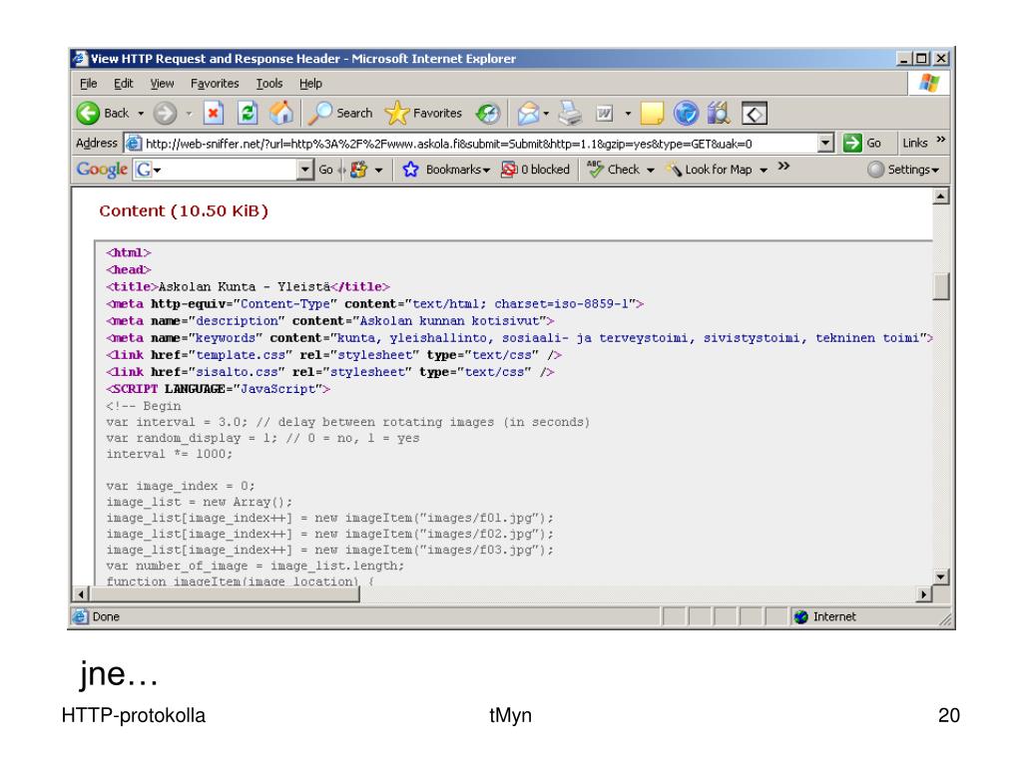The image size is (1022, 766).
Task: Click the horizontal scrollbar left arrow
Action: pos(81,594)
